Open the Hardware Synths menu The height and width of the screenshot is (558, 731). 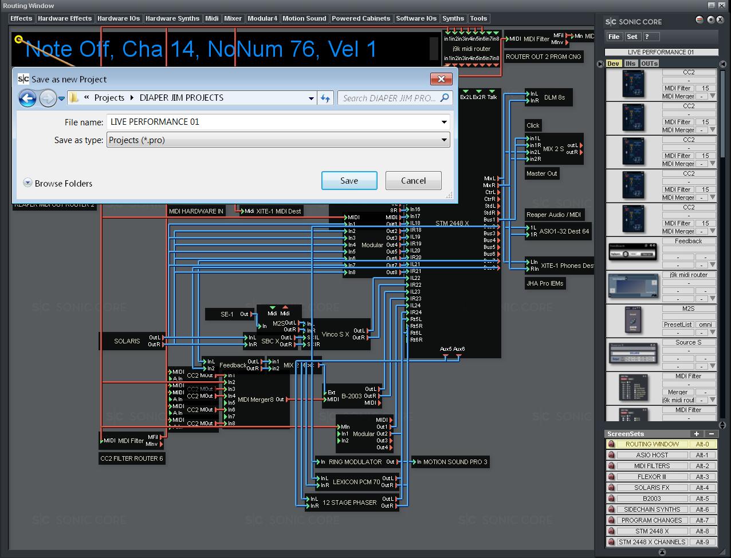click(x=172, y=18)
